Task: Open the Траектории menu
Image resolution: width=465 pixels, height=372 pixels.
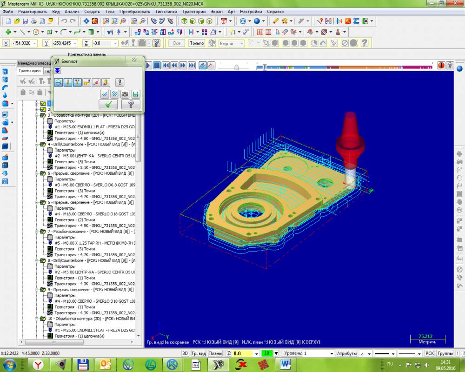Action: point(193,12)
